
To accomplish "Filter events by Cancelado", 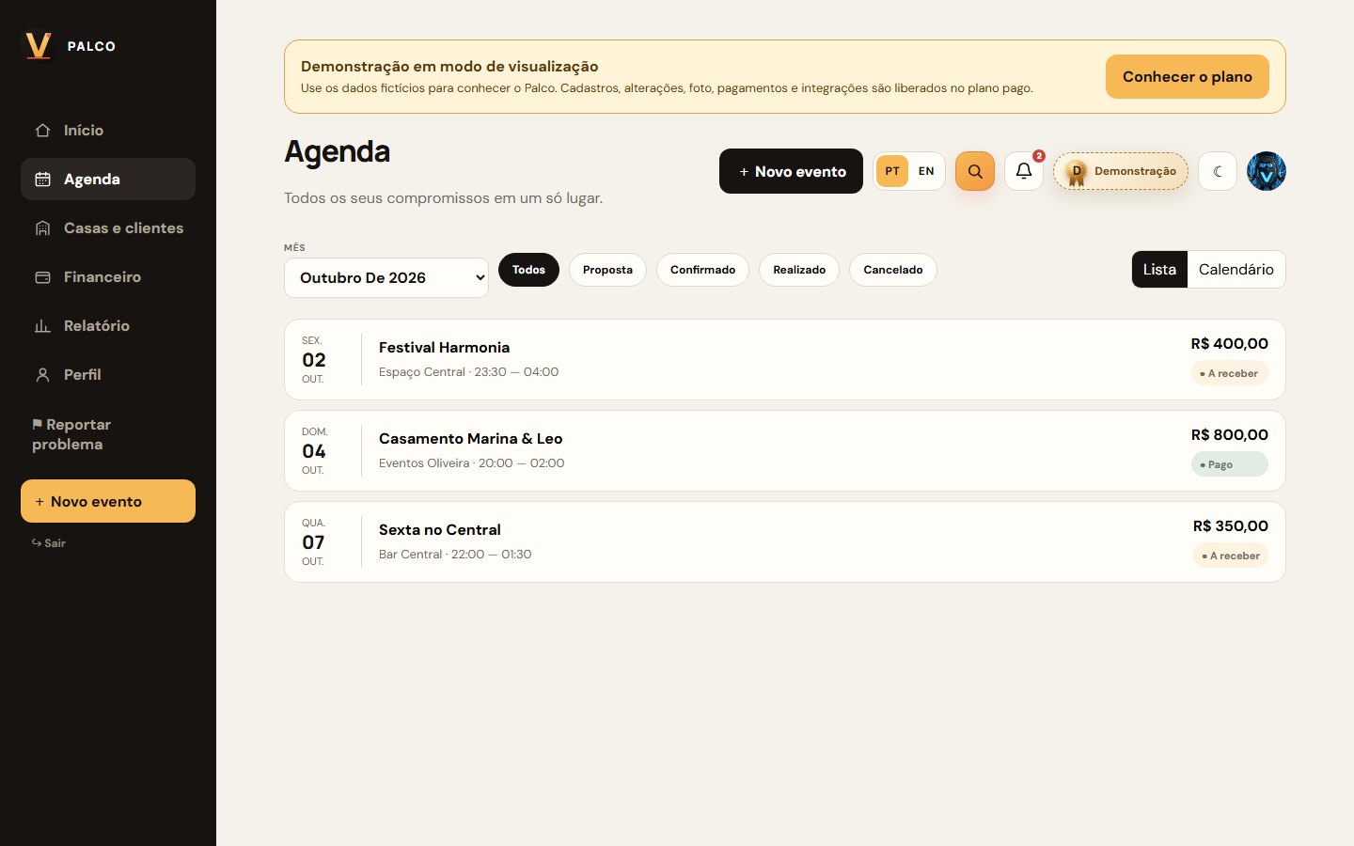I will (x=893, y=270).
